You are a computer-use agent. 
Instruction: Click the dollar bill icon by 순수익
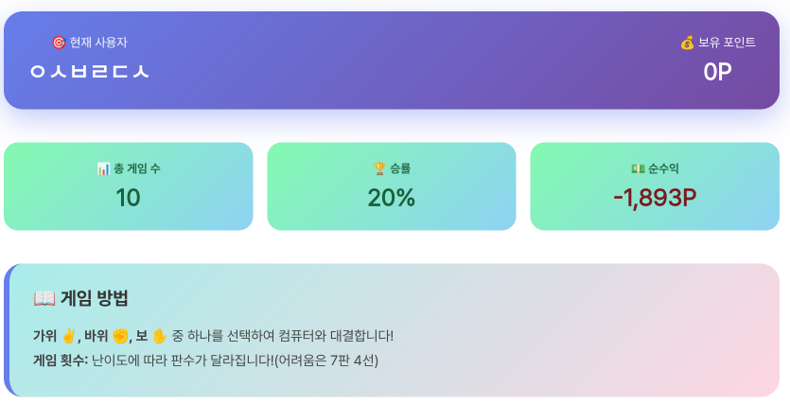point(638,168)
